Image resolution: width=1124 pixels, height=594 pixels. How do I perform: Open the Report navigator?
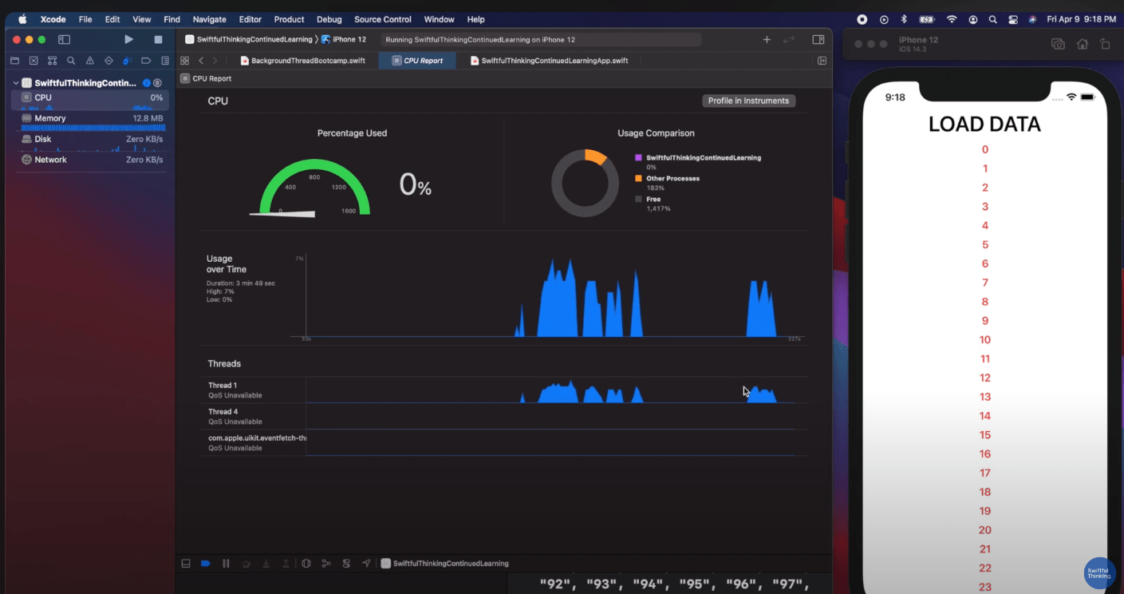(165, 61)
